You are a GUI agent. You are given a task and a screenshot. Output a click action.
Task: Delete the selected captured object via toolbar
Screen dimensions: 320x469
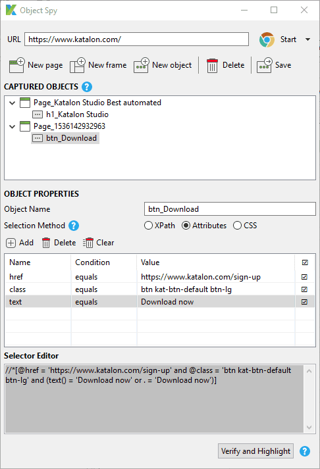click(212, 65)
